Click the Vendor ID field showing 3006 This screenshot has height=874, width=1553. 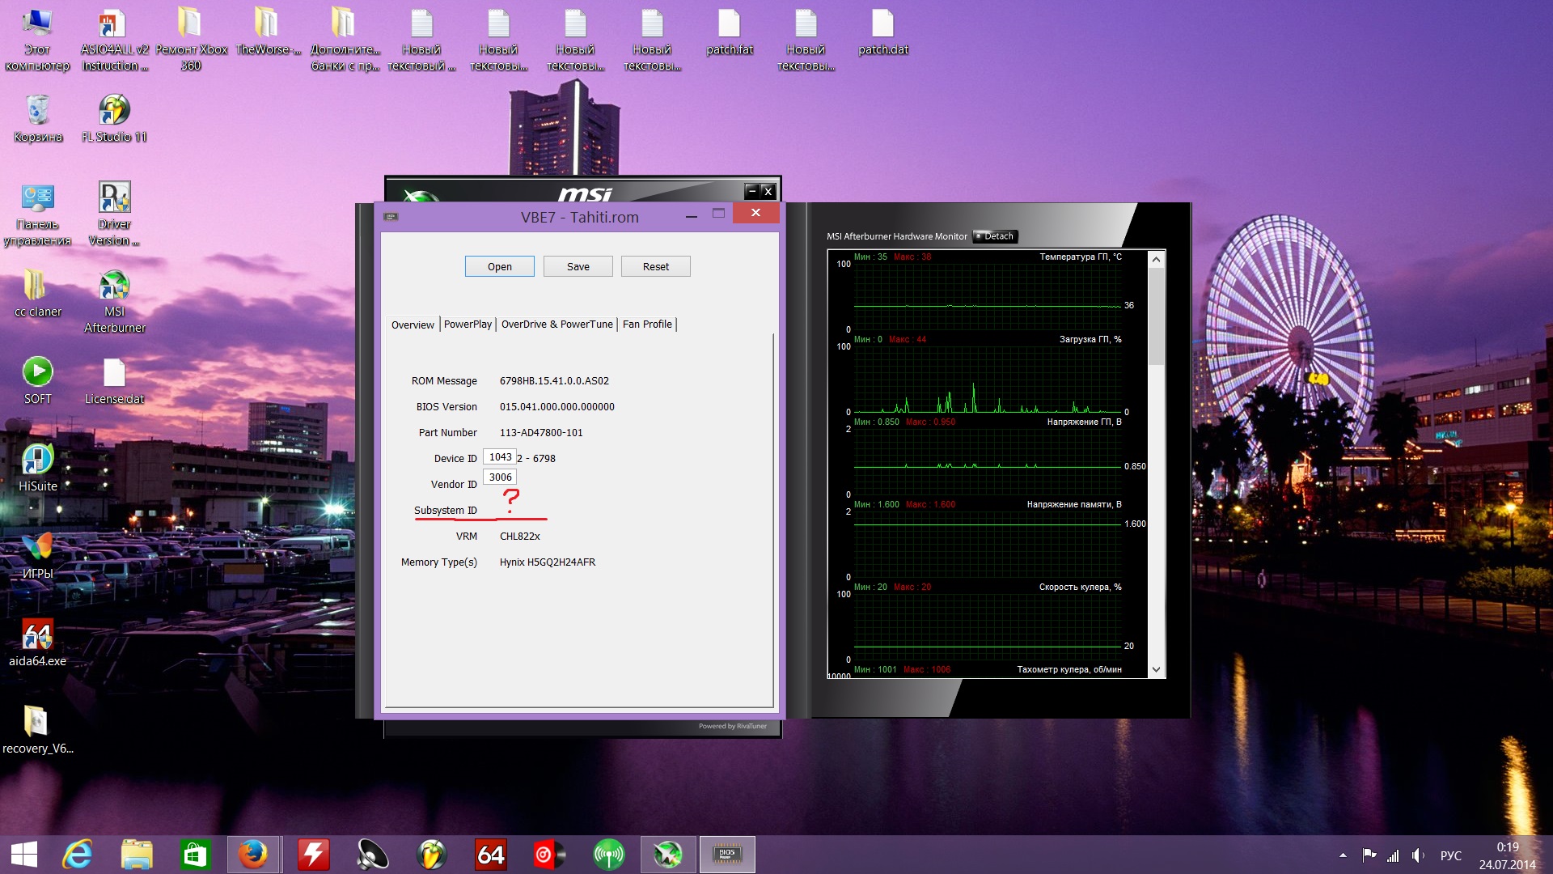[499, 477]
